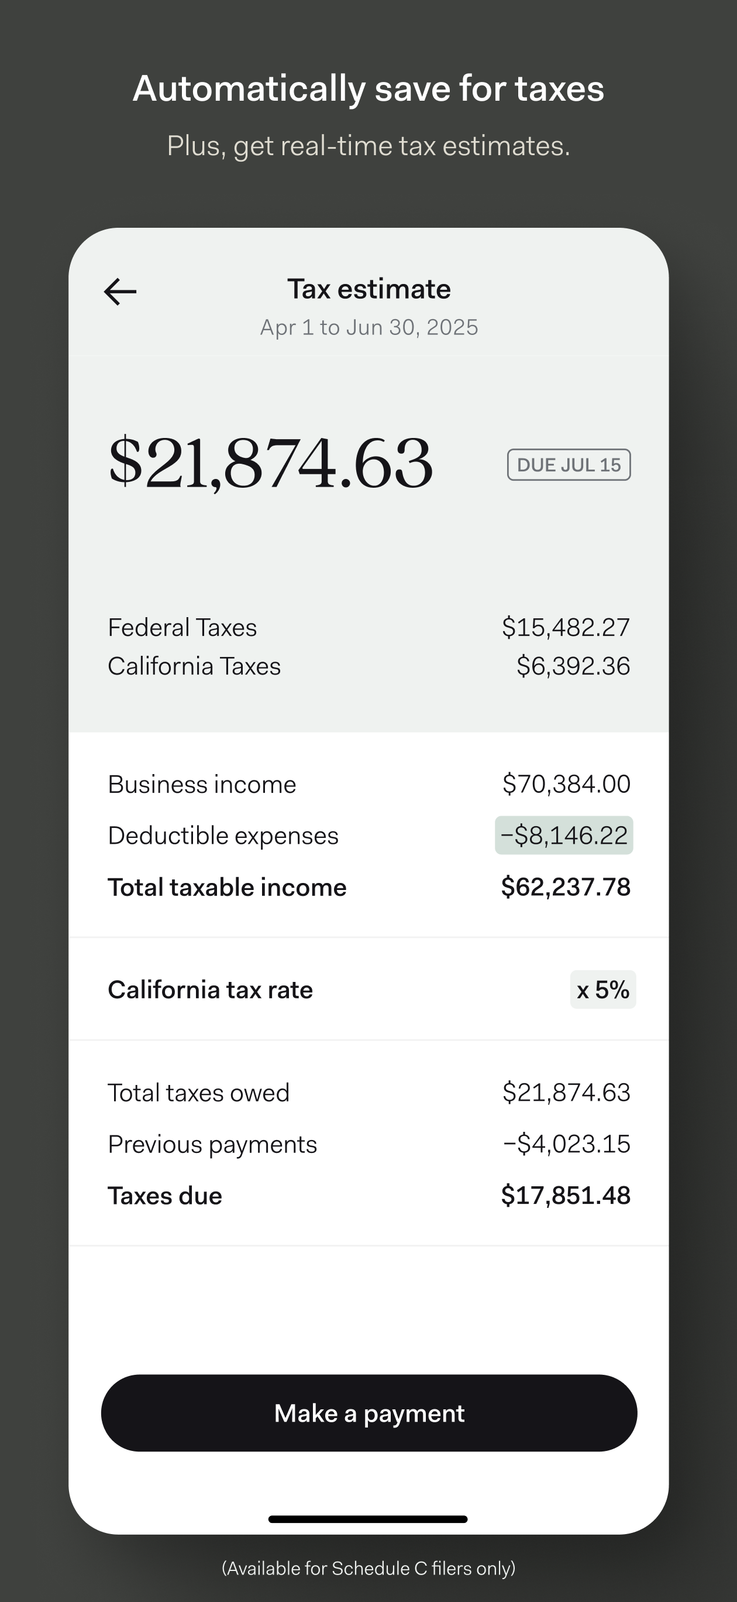Tap the $6,392.36 California amount

tap(573, 666)
